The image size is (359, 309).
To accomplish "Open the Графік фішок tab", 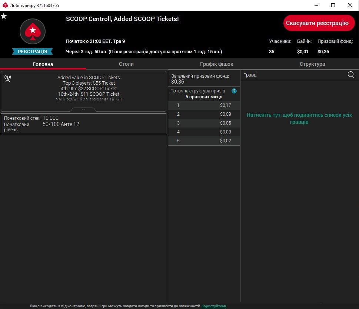I will click(x=217, y=64).
